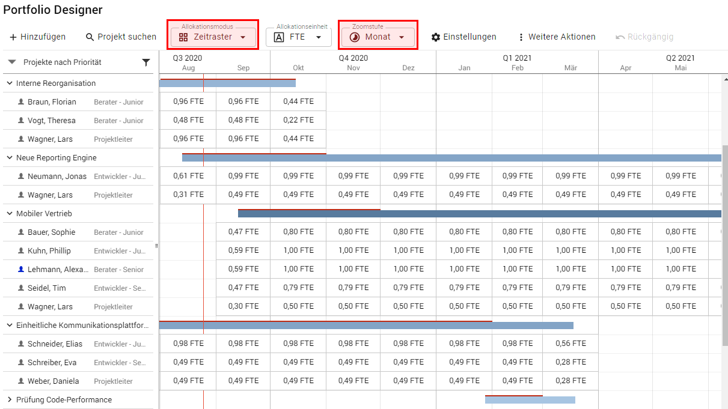Open Weitere Aktionen three-dot menu

pyautogui.click(x=521, y=37)
